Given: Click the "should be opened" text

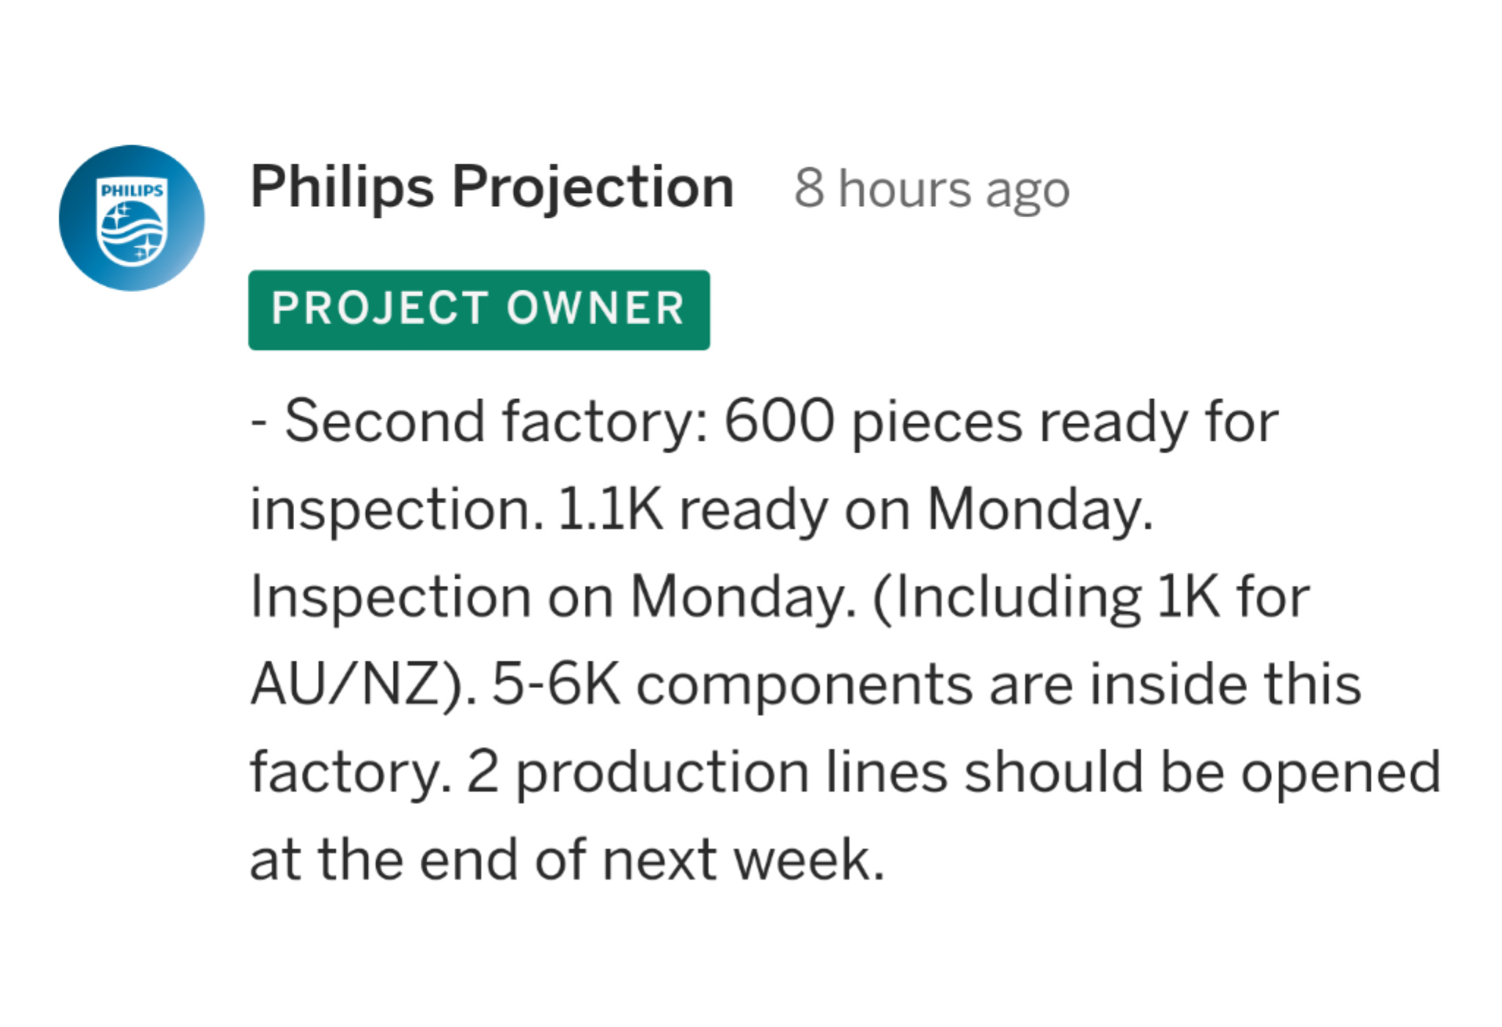Looking at the screenshot, I should (1203, 772).
